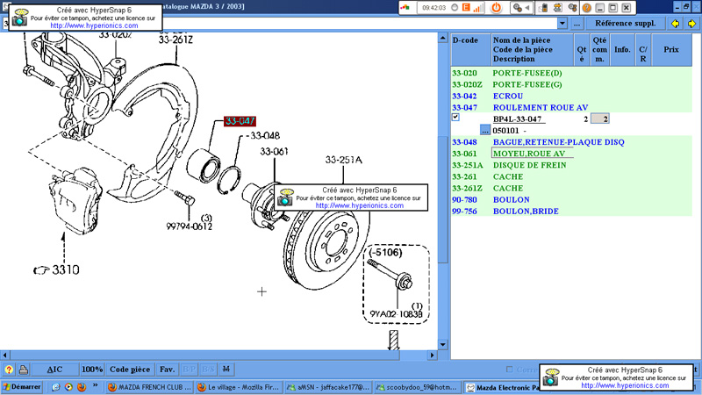Select part row 33-042 ECROU

(571, 96)
